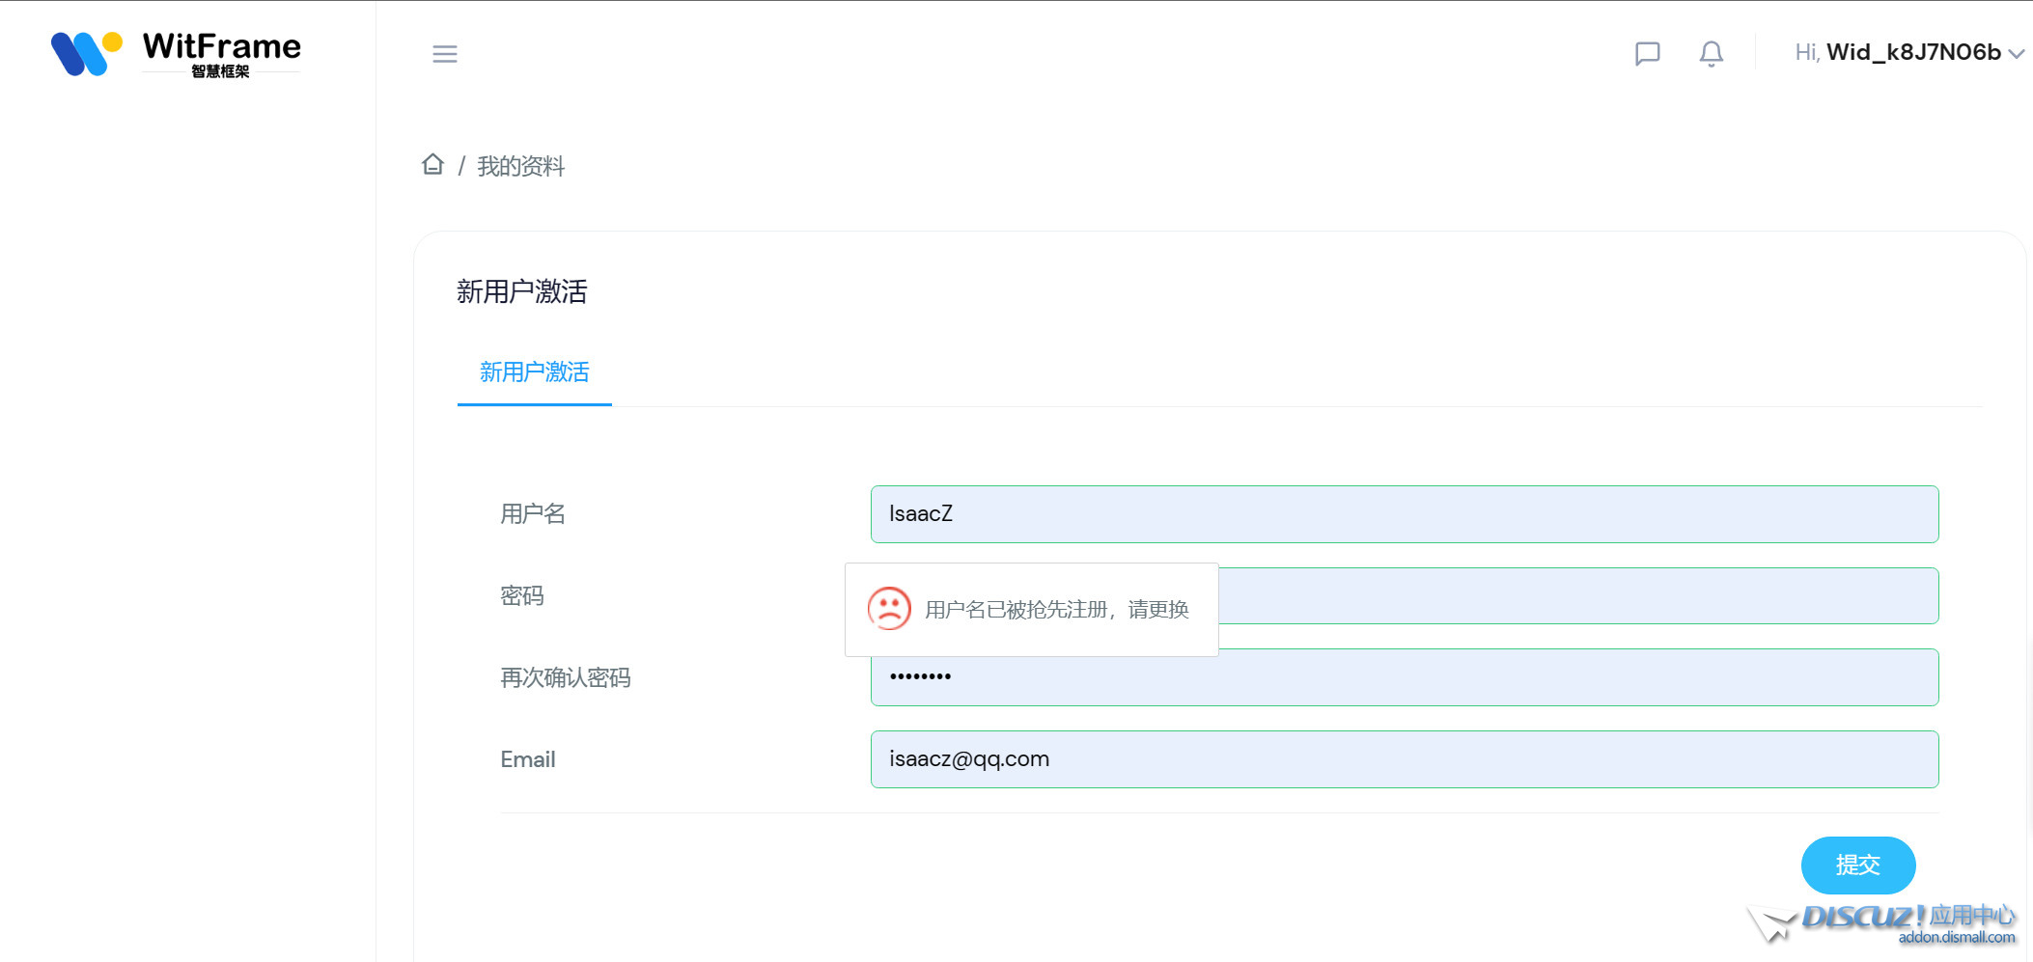The height and width of the screenshot is (962, 2033).
Task: Go to the home breadcrumb icon
Action: [x=432, y=164]
